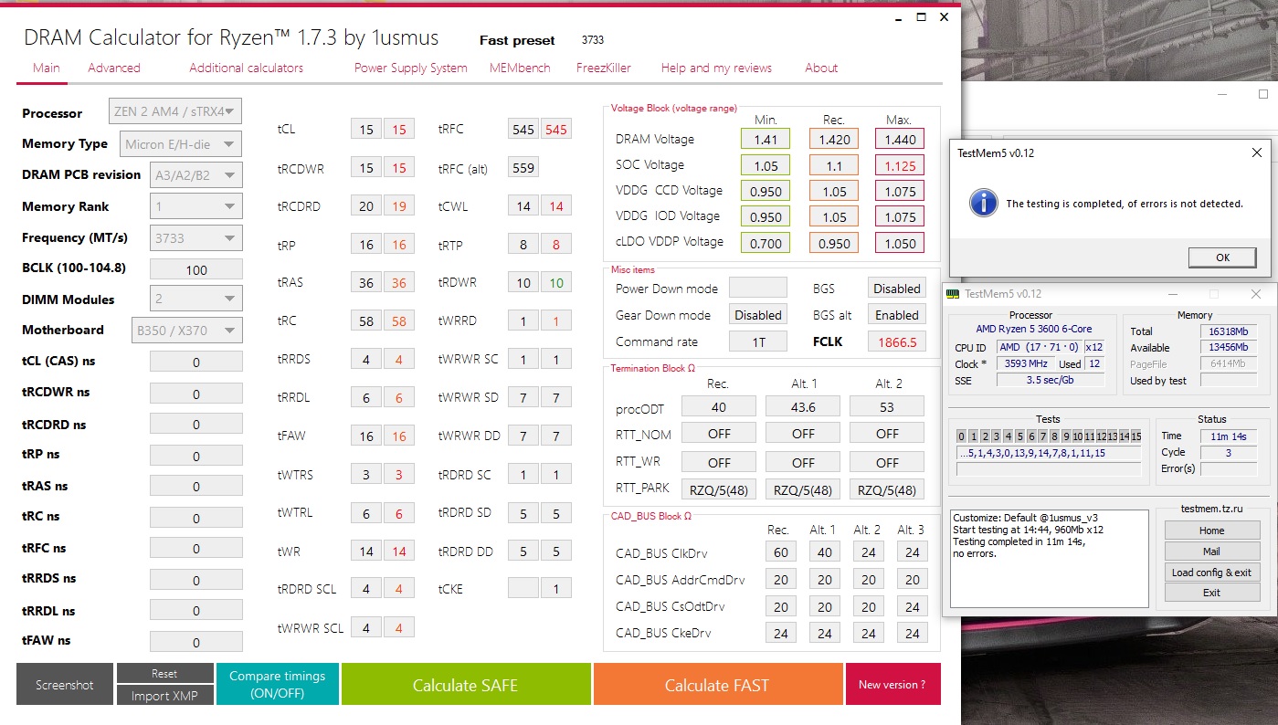
Task: Toggle BGS alt Enabled setting
Action: click(896, 315)
